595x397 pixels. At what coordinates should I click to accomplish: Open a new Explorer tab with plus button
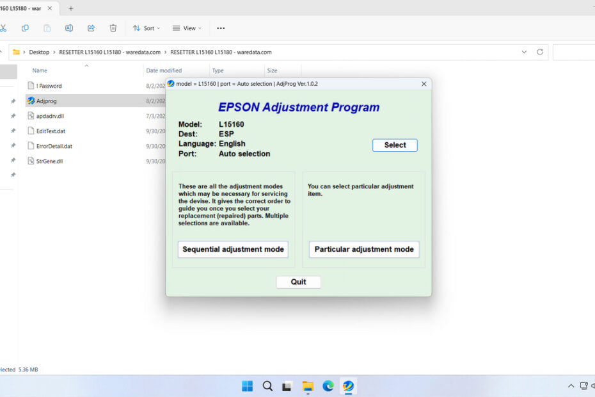tap(70, 8)
